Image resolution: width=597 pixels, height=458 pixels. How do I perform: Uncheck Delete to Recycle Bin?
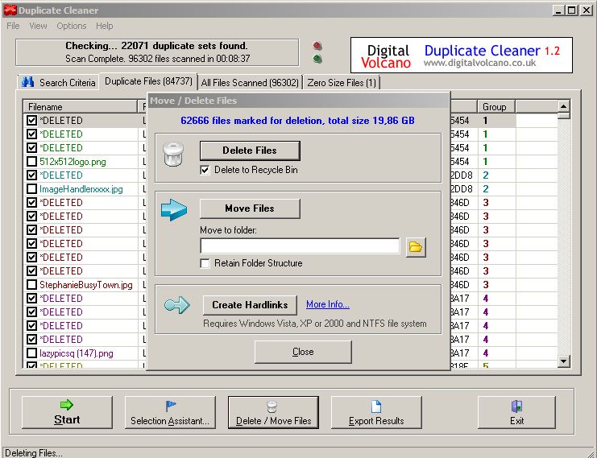pos(205,170)
